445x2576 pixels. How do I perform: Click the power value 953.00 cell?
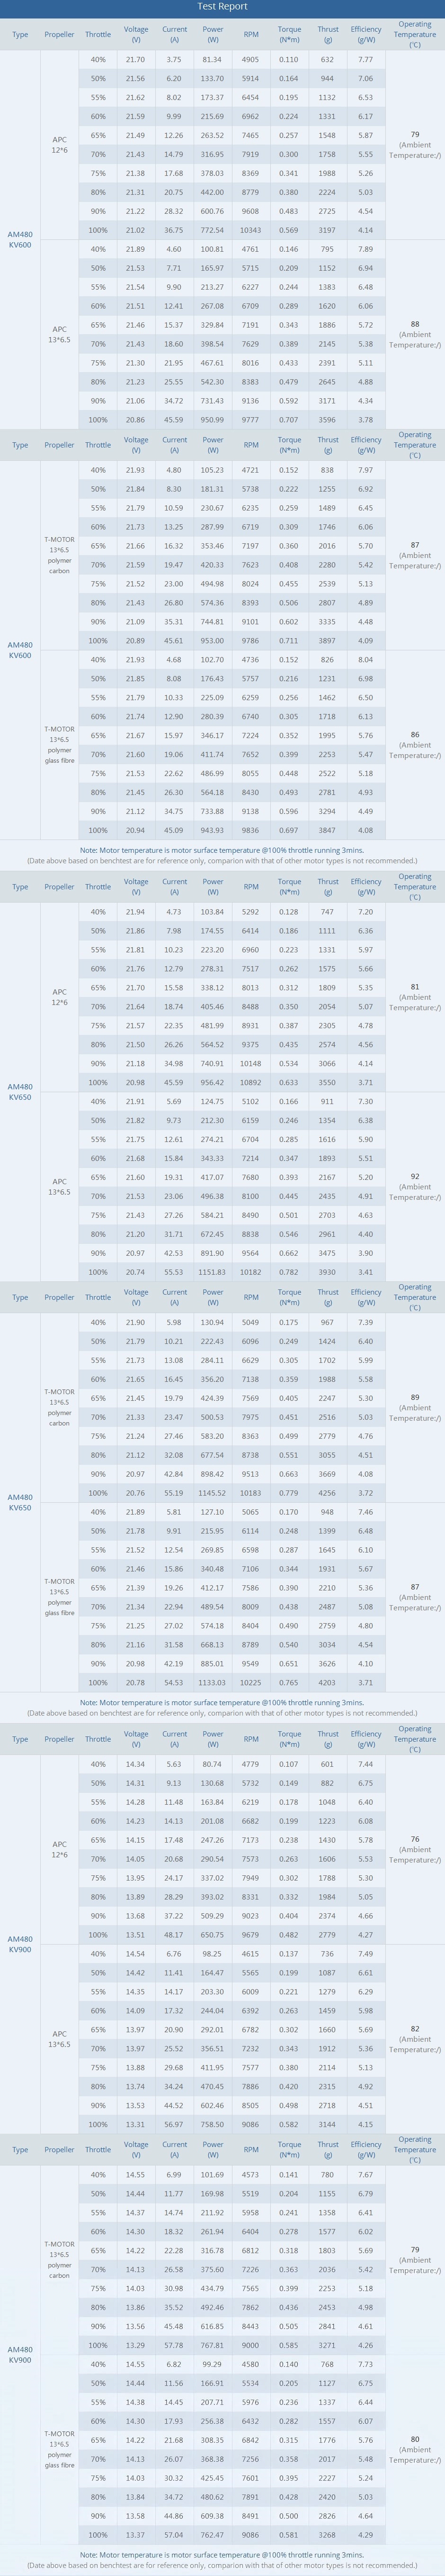tap(213, 641)
